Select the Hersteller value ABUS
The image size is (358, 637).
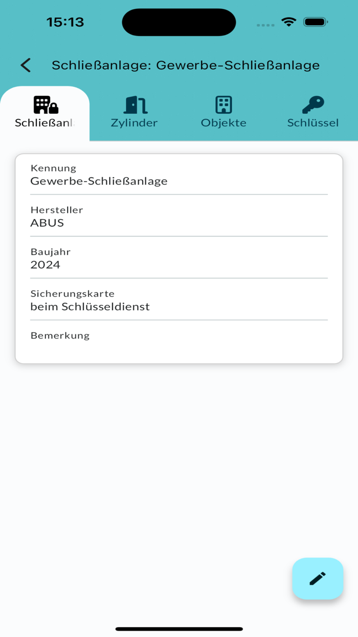pos(47,223)
